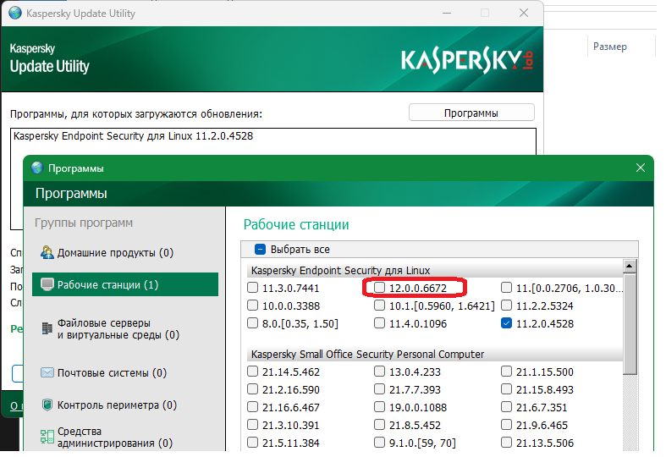666x457 pixels.
Task: Click the programs list scrollbar thumb
Action: 630,323
